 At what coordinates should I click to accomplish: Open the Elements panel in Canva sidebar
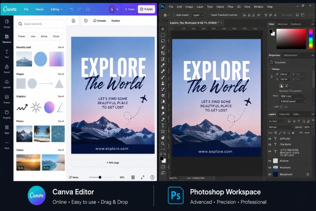point(7,39)
